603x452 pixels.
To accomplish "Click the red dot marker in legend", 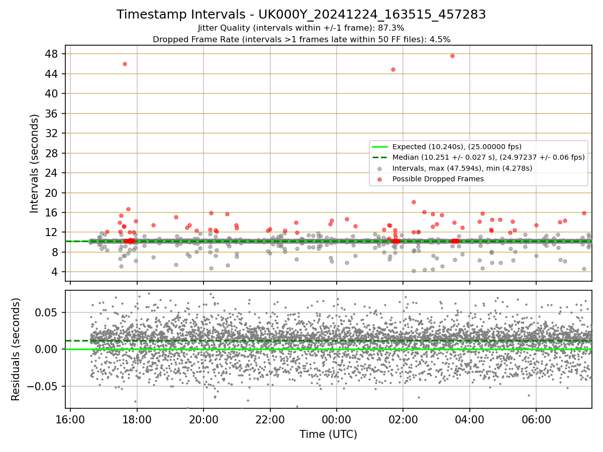I will click(x=380, y=179).
